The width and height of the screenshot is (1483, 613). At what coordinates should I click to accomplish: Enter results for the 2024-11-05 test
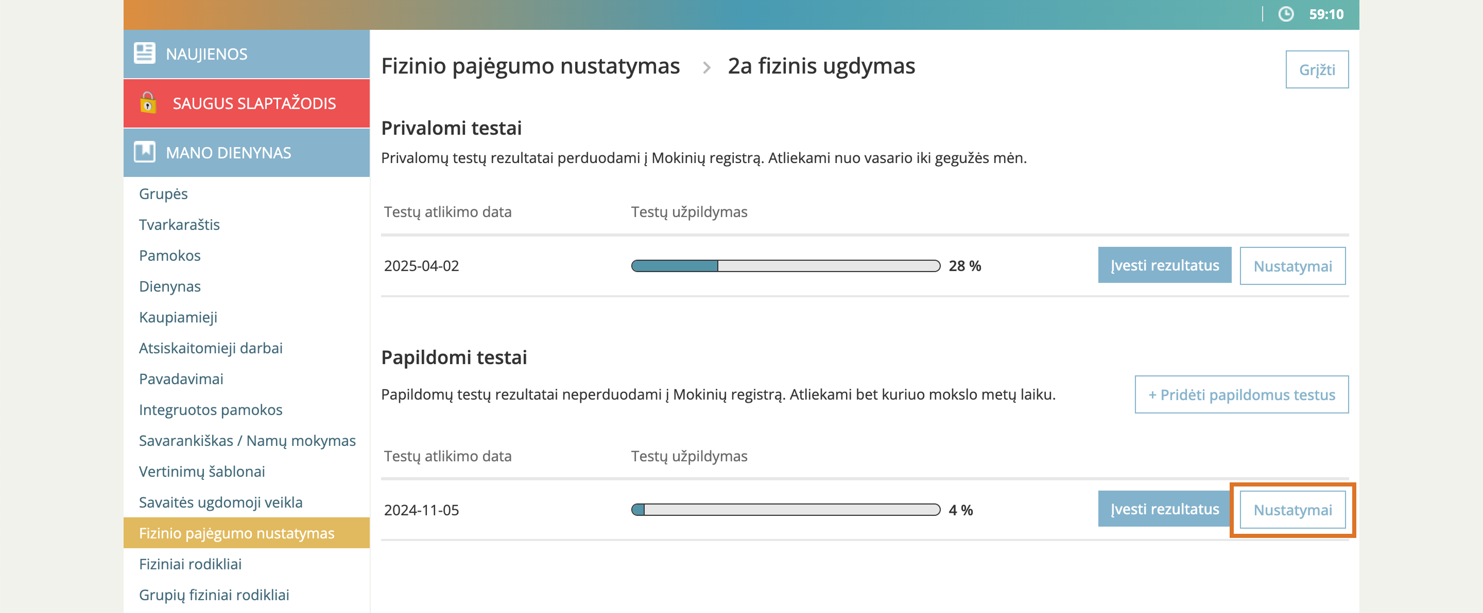click(1164, 509)
